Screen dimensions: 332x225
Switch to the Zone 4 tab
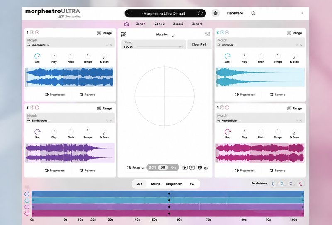pyautogui.click(x=197, y=24)
